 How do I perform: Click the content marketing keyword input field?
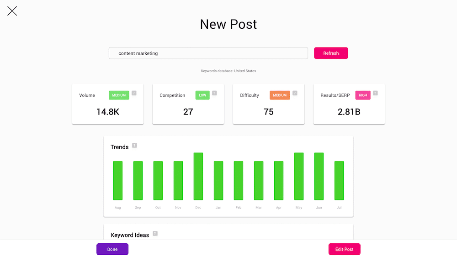coord(208,53)
